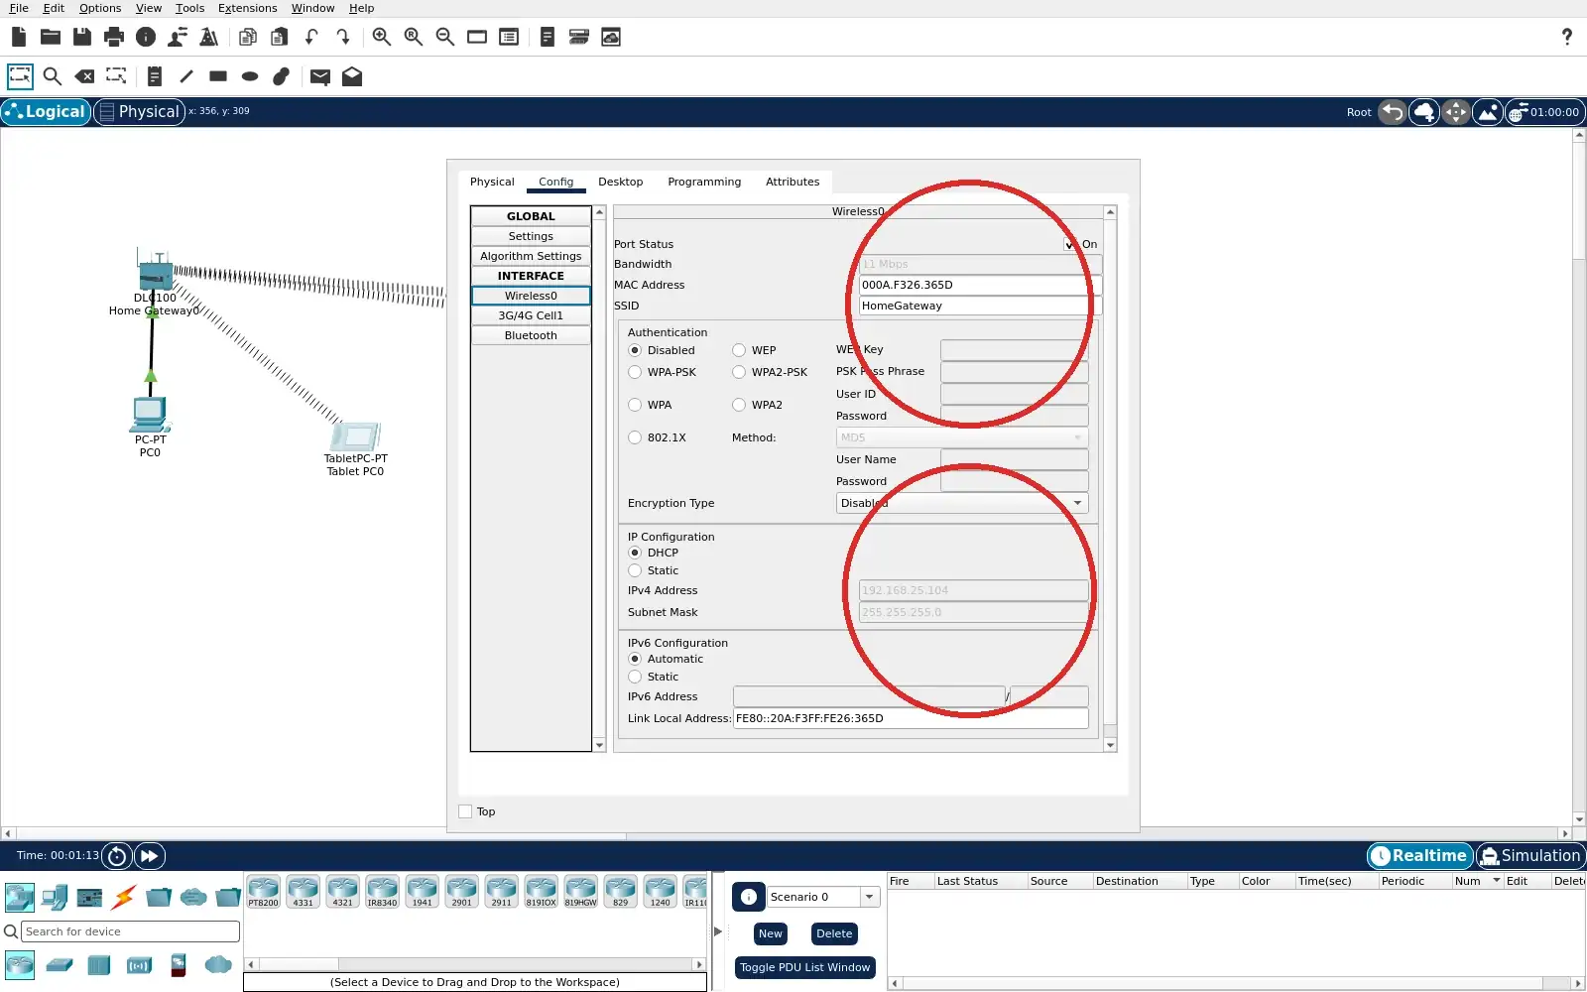Click the New scenario button
The height and width of the screenshot is (992, 1587).
tap(771, 933)
